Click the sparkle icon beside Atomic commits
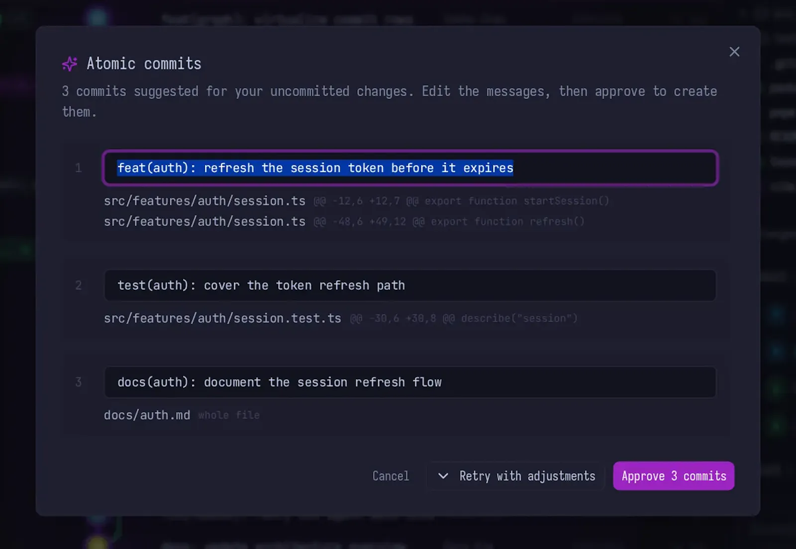The height and width of the screenshot is (549, 796). pyautogui.click(x=70, y=64)
